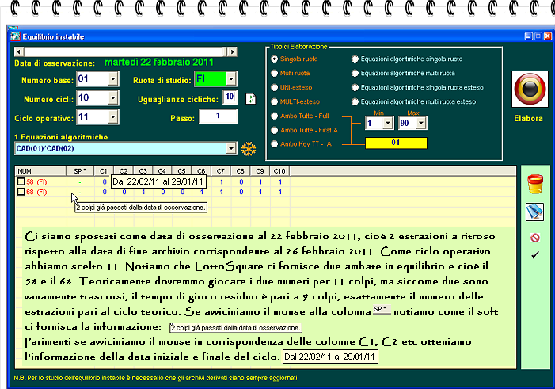Expand the Equazioni algoritmiche combo box
The width and height of the screenshot is (555, 389).
click(x=230, y=148)
